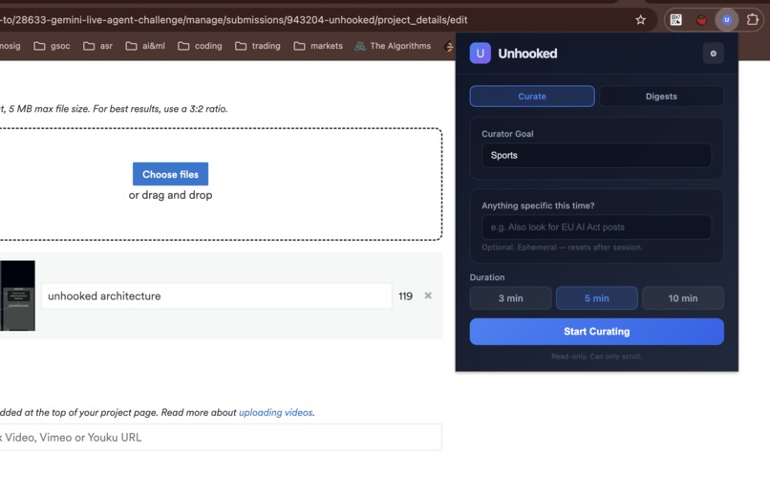770x478 pixels.
Task: Select the 3 min duration
Action: 511,298
